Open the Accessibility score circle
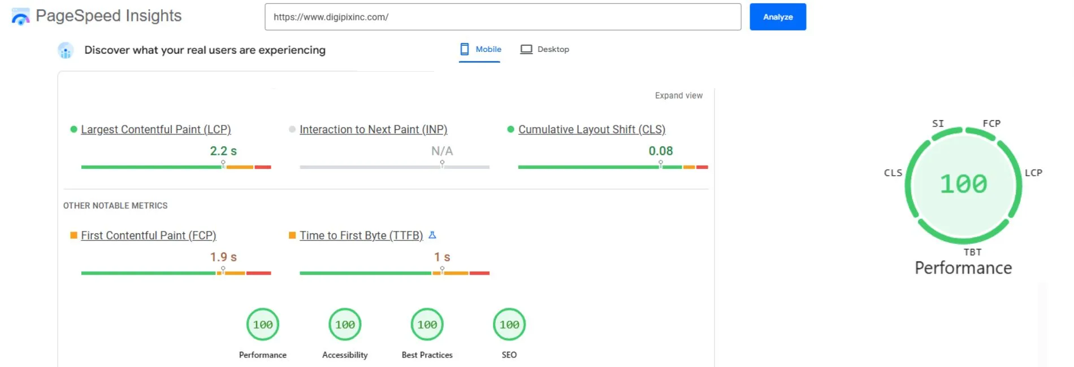 345,325
